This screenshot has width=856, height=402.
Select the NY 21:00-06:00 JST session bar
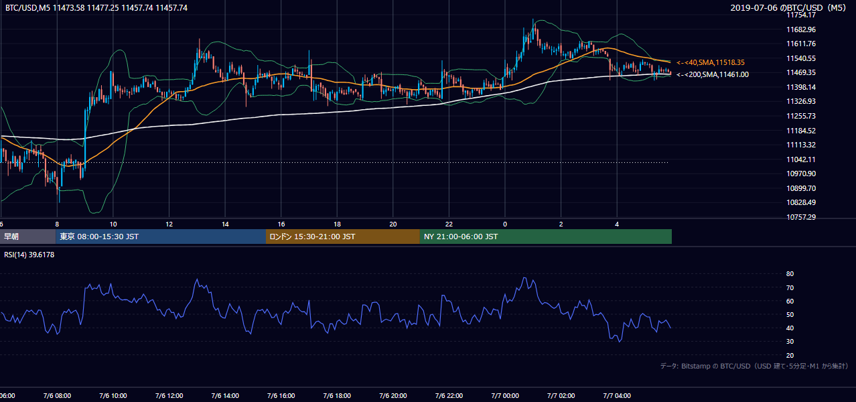[546, 237]
